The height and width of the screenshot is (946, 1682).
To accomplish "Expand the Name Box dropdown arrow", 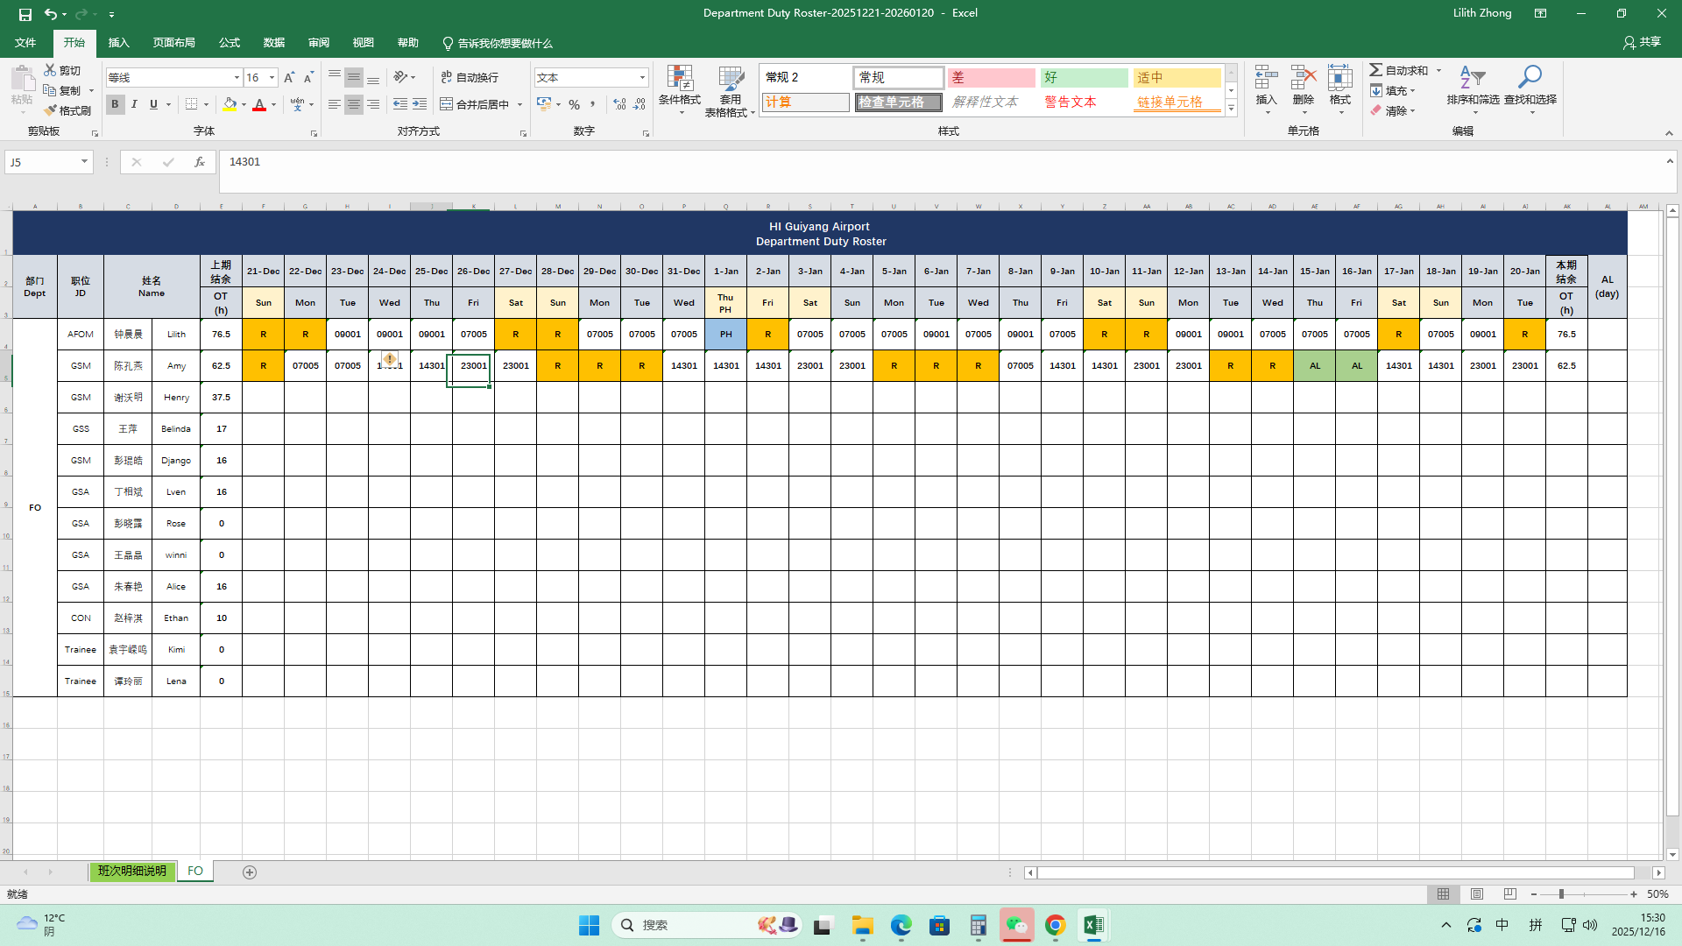I will 84,162.
